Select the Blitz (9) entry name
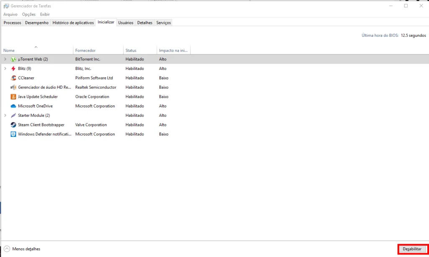Viewport: 429px width, 257px height. coord(24,68)
